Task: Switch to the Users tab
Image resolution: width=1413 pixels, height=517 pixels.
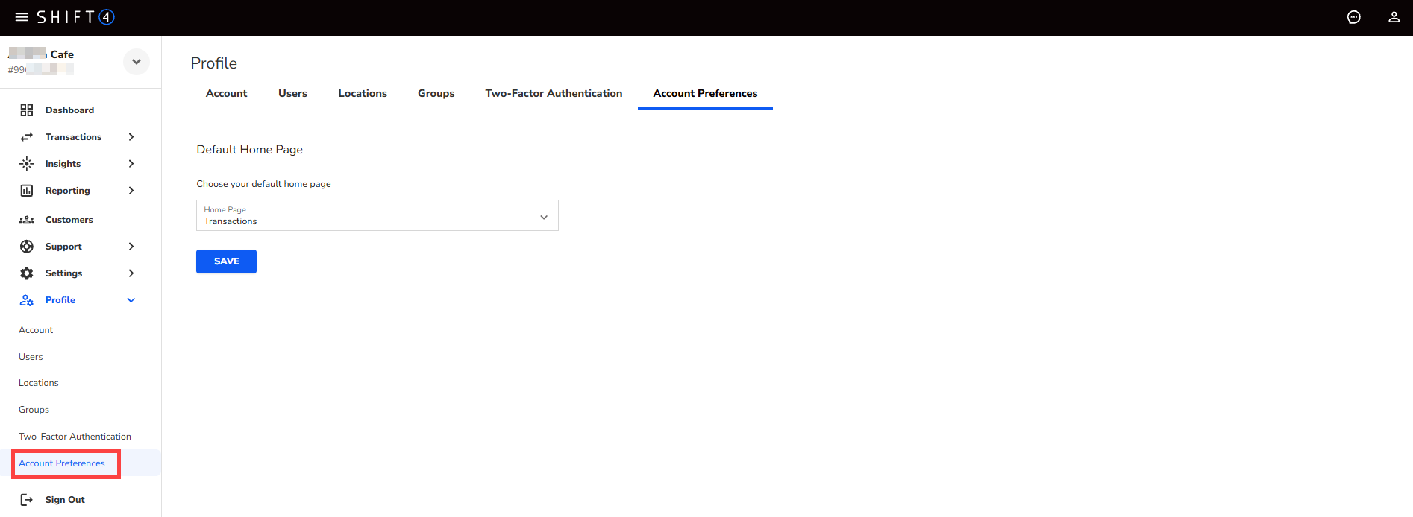Action: coord(292,93)
